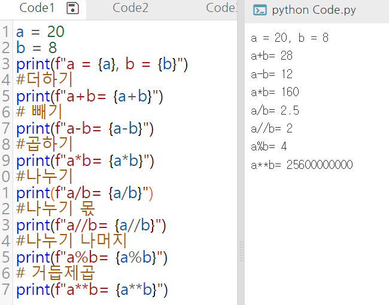The height and width of the screenshot is (305, 389).
Task: Click the comment '#나누기' on line 10
Action: pos(44,176)
